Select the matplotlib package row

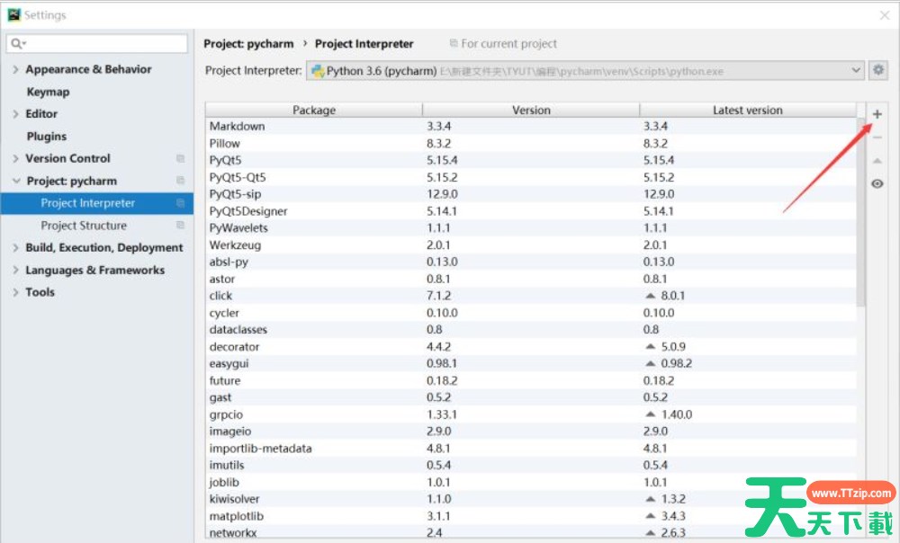click(x=237, y=516)
